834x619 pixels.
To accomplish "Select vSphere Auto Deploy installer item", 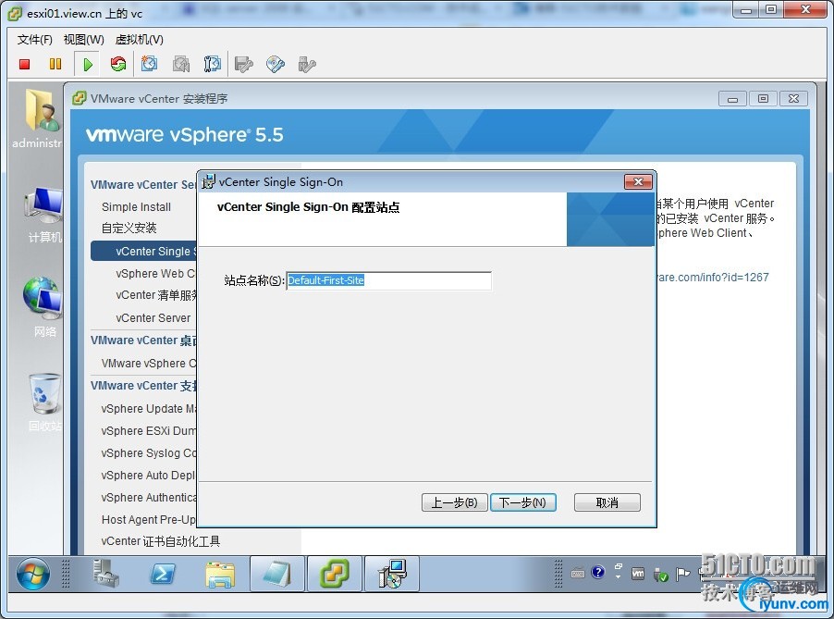I will point(148,476).
